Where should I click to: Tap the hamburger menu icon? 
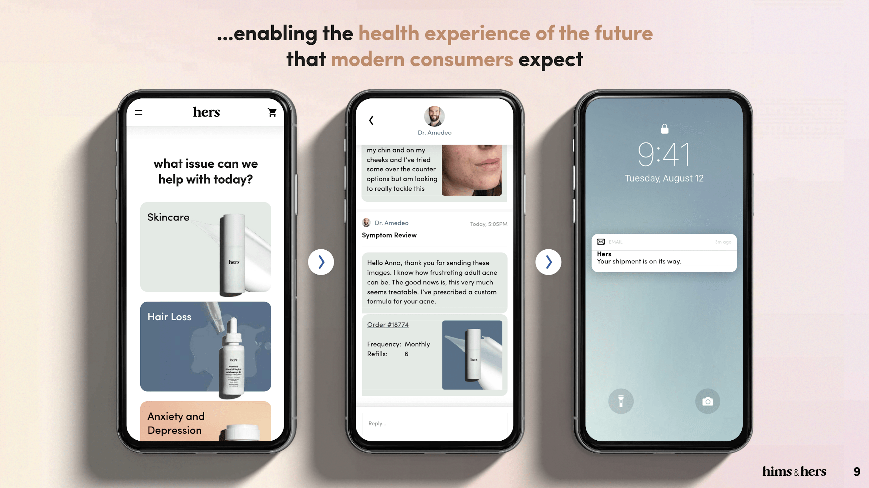click(139, 112)
